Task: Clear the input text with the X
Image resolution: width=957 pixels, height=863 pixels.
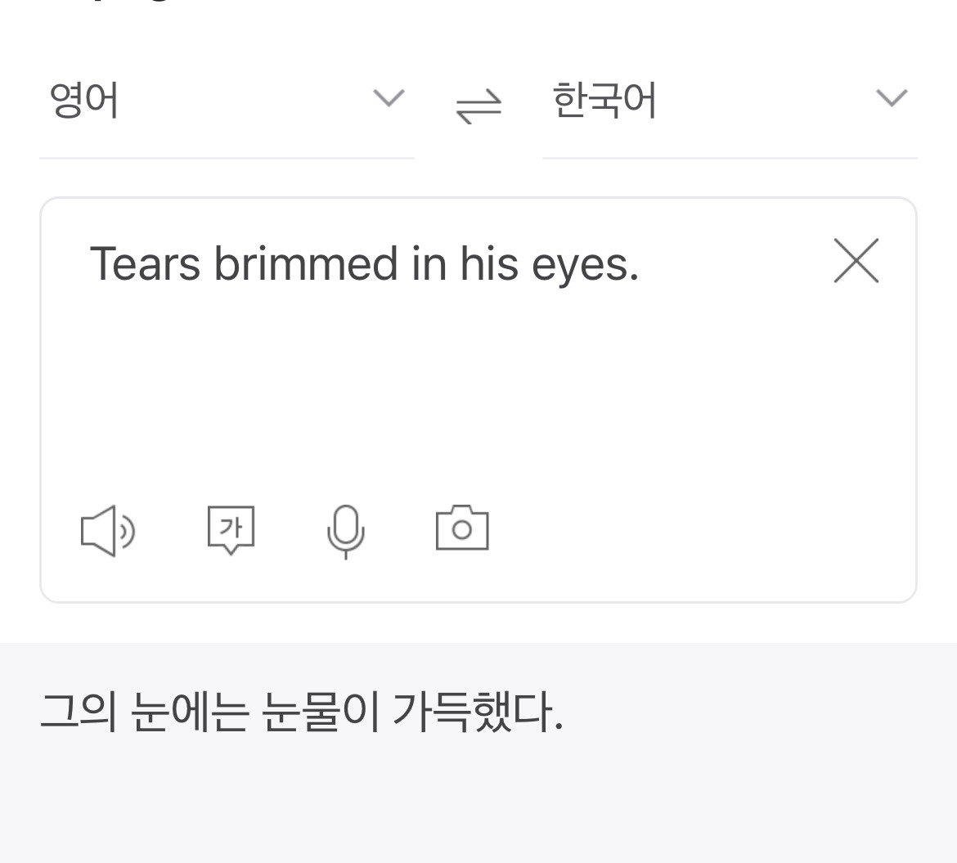Action: (856, 261)
